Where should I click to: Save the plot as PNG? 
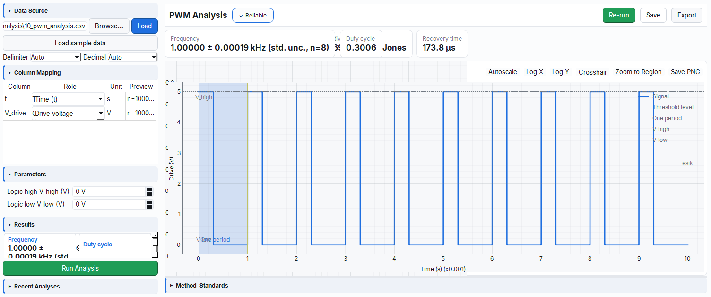685,72
